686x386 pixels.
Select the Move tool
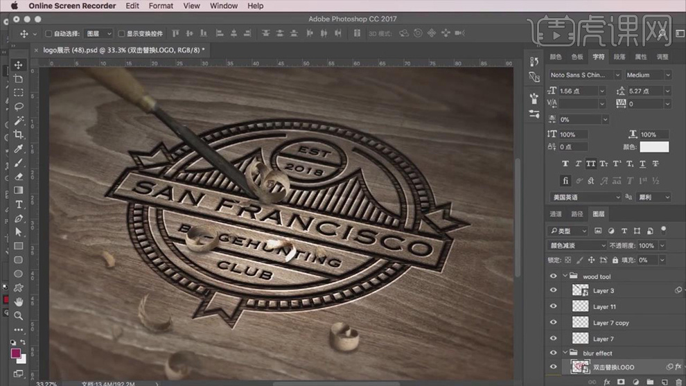point(19,64)
